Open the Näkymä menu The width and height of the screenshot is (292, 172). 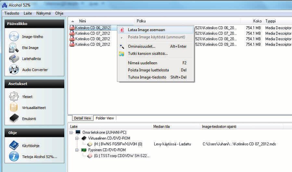point(44,13)
